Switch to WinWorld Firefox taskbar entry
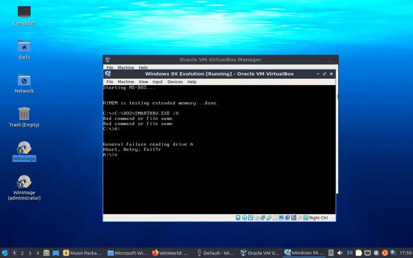 [171, 253]
